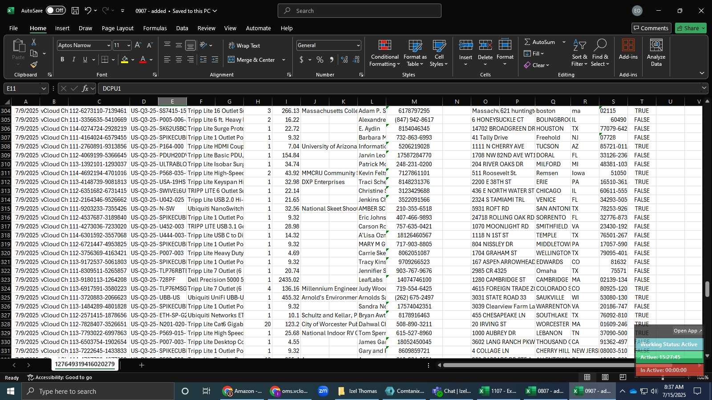Image resolution: width=712 pixels, height=400 pixels.
Task: Click the Orientation text angle icon
Action: tap(203, 45)
